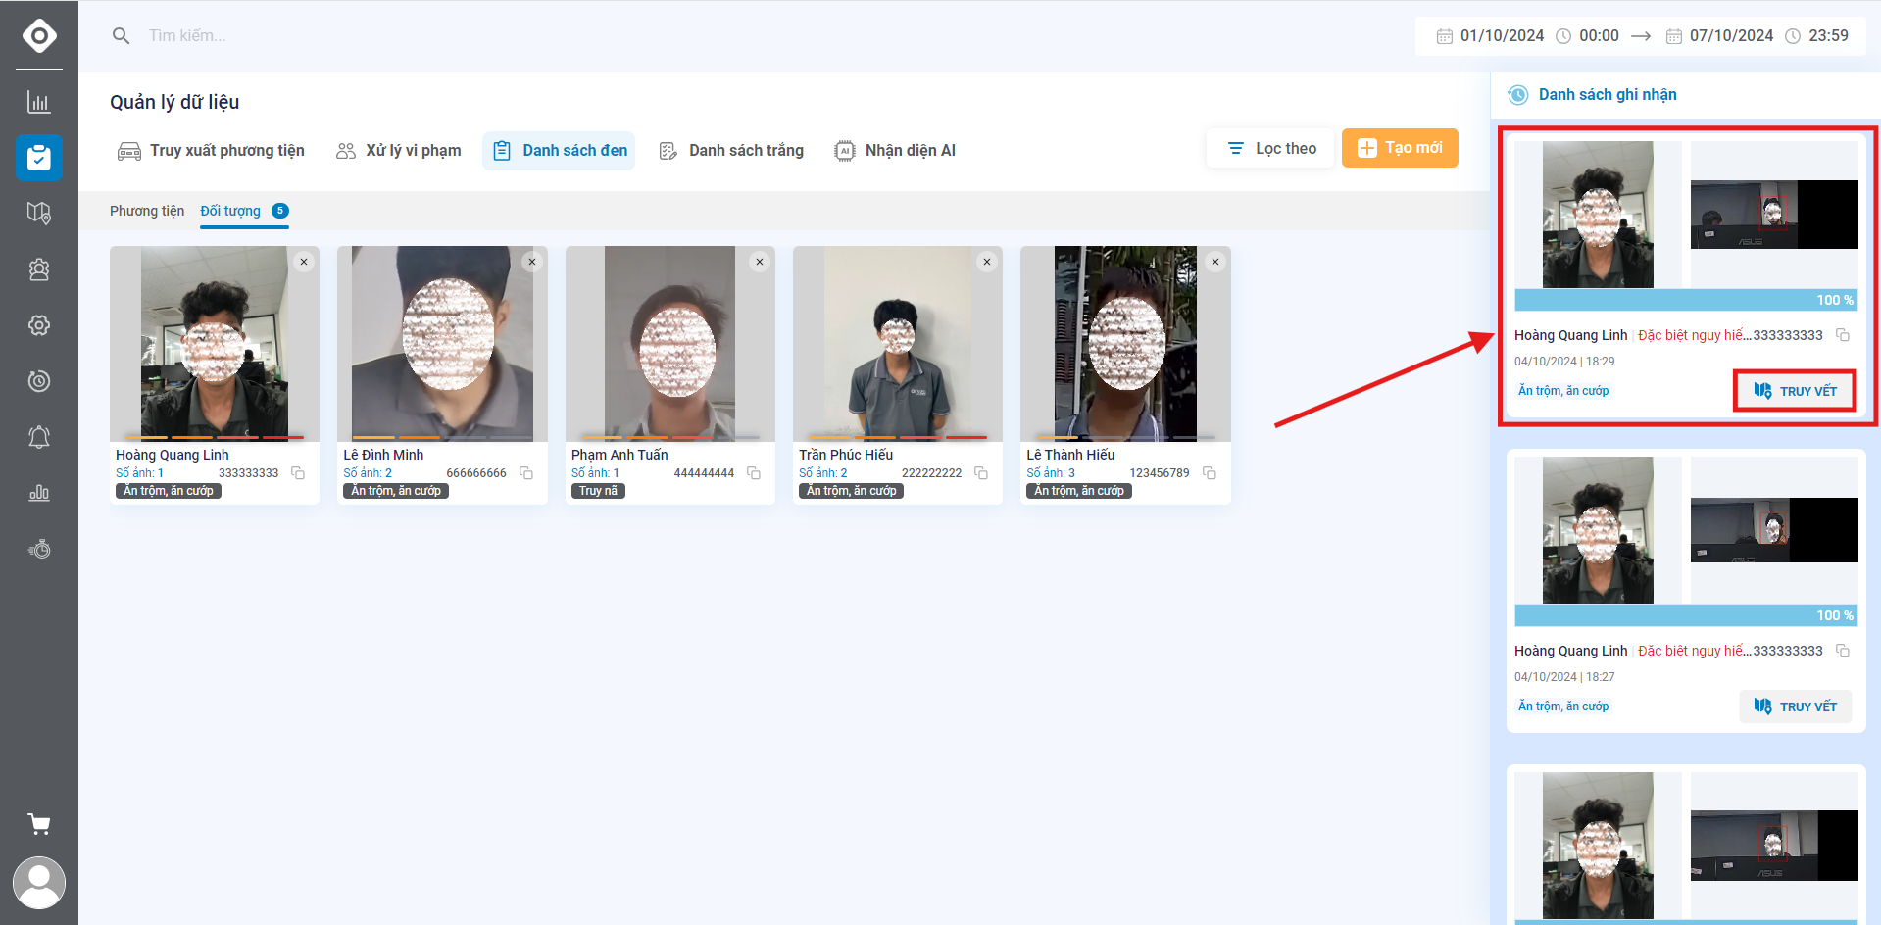The width and height of the screenshot is (1881, 925).
Task: Remove Phạm Anh Tuấn card with X
Action: (x=760, y=262)
